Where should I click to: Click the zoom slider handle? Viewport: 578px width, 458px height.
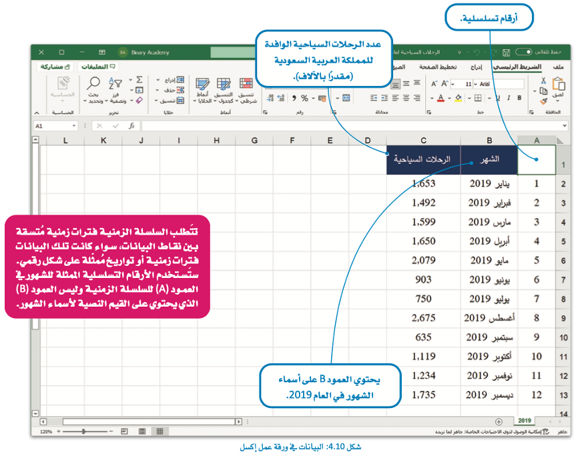[83, 431]
